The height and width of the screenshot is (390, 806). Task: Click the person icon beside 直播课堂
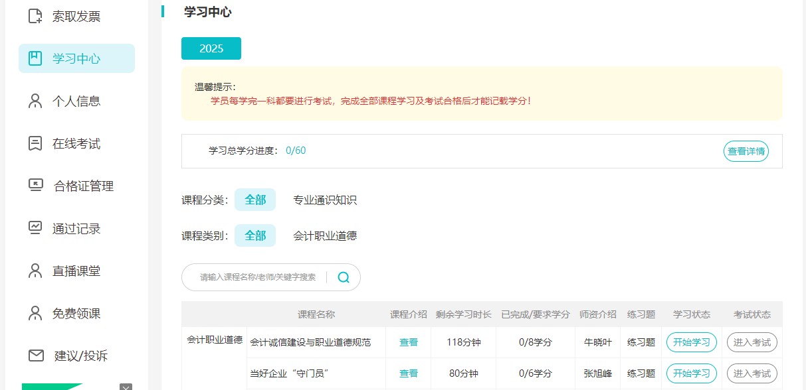35,271
